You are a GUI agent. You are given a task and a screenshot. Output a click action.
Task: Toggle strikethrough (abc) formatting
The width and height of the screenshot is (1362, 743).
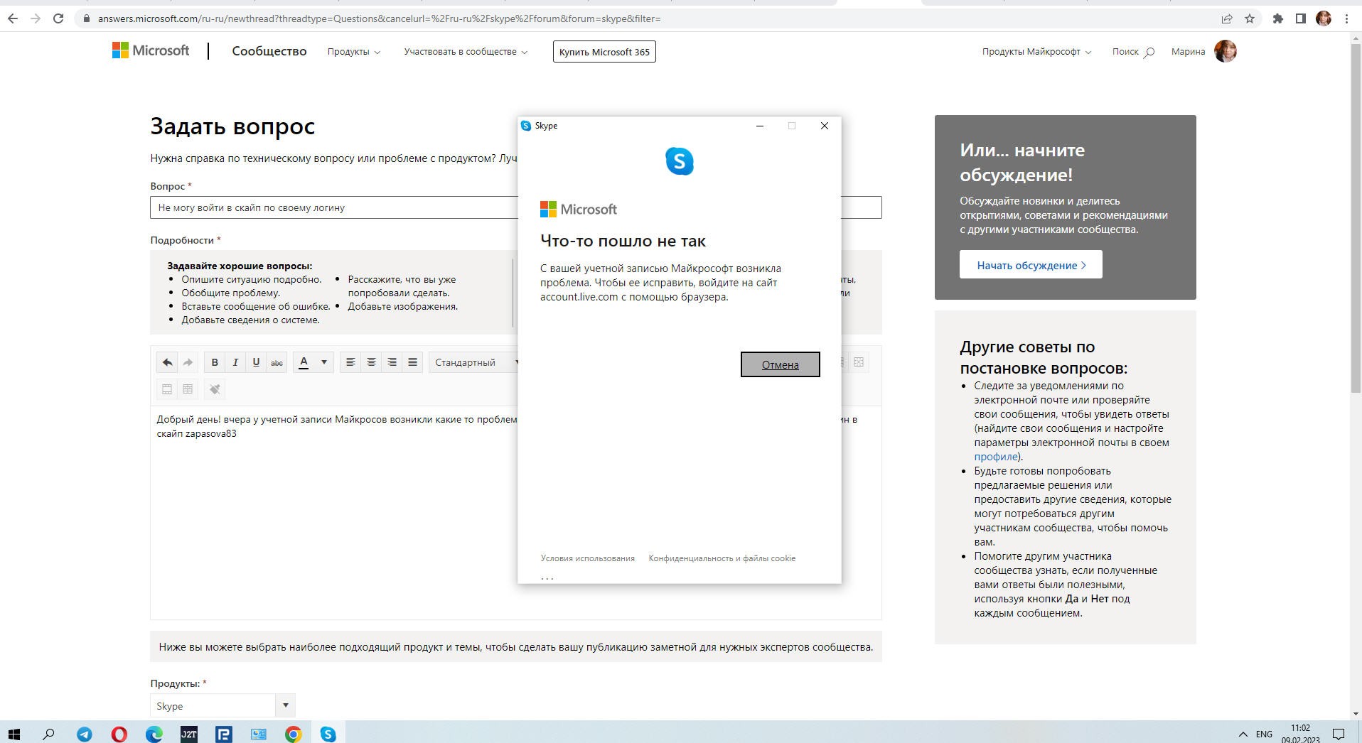(x=277, y=362)
